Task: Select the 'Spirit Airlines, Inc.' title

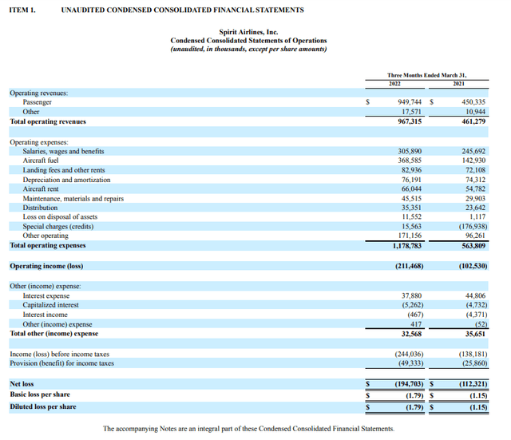Action: pyautogui.click(x=248, y=32)
